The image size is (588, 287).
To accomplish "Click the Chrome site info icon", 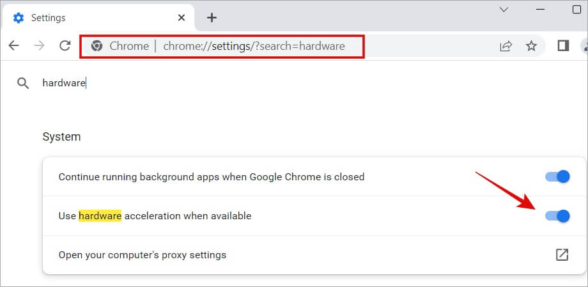I will point(97,46).
